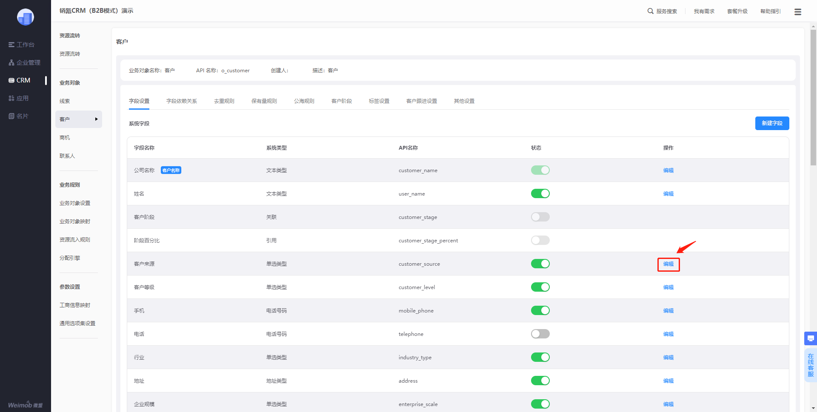
Task: Edit the 企业规模 field
Action: pos(668,404)
